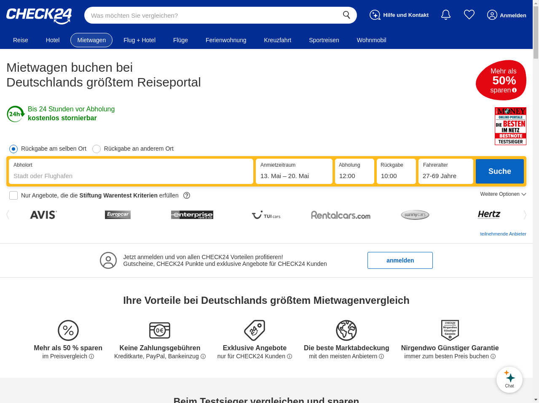Open the Abholung time dropdown
Image resolution: width=539 pixels, height=403 pixels.
[354, 171]
